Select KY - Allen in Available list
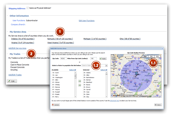 coord(63,80)
